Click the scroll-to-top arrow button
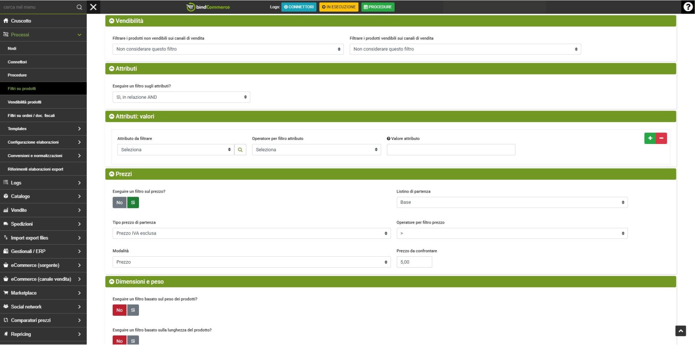 click(x=680, y=331)
